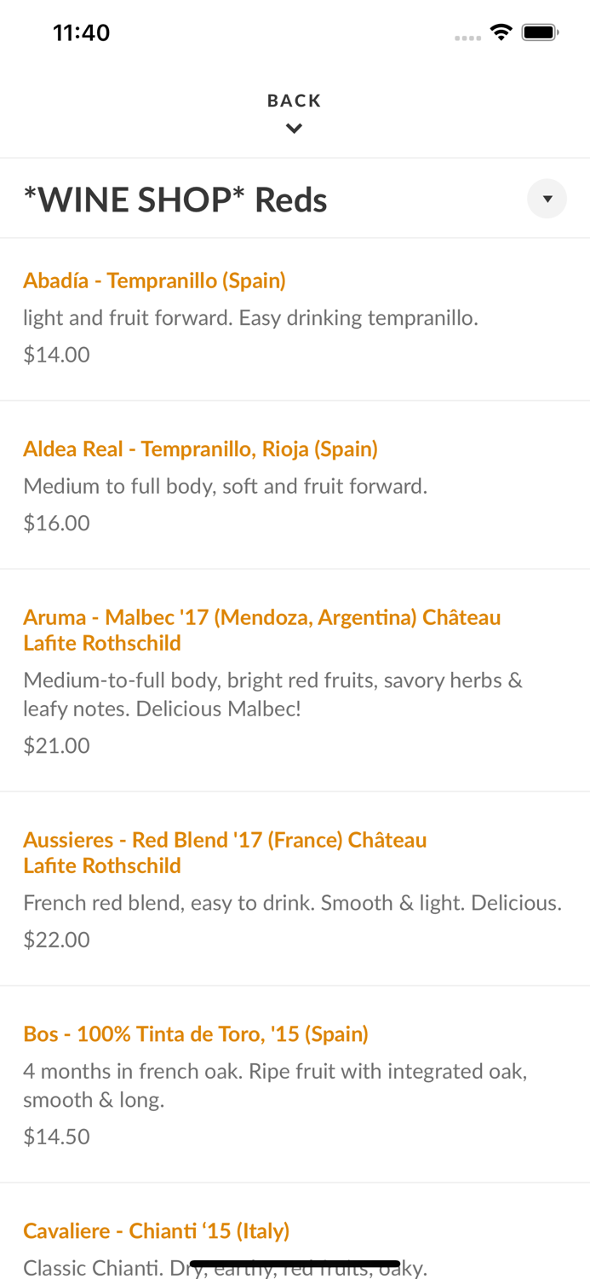Select the Aruma Malbec '17 wine
This screenshot has width=590, height=1279.
tap(262, 629)
